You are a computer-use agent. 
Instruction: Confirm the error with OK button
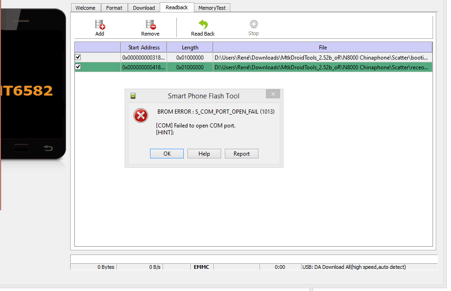(x=167, y=154)
